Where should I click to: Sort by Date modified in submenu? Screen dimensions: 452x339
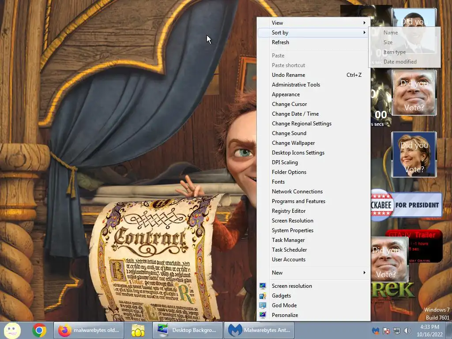click(404, 62)
